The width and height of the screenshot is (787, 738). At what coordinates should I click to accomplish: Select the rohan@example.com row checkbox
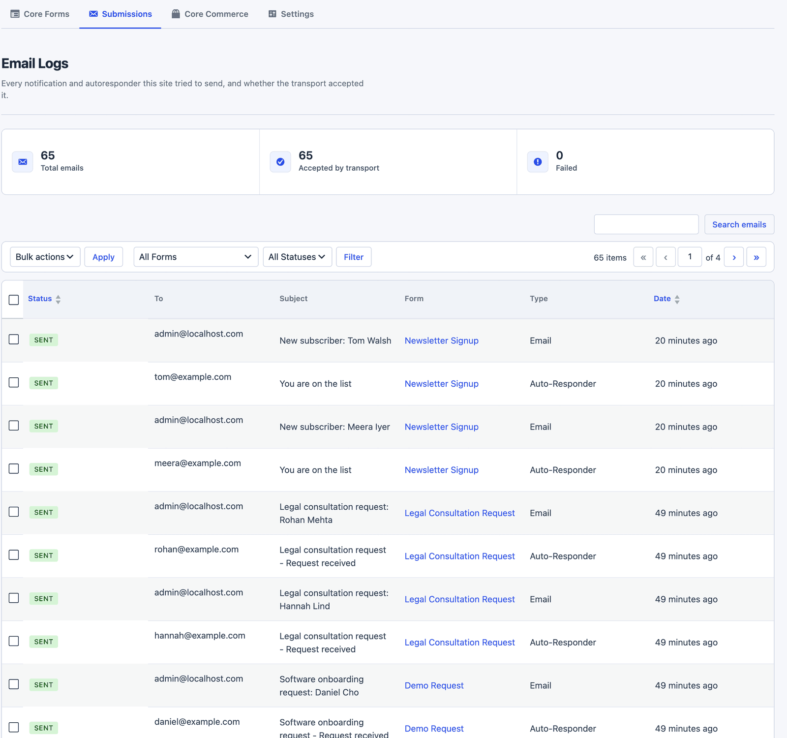(14, 554)
